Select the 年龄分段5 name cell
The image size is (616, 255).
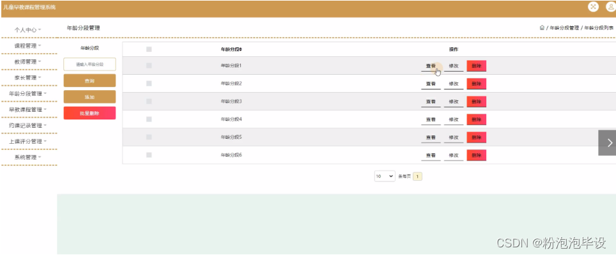tap(231, 137)
